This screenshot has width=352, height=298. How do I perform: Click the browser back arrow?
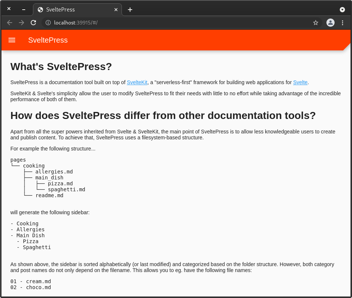[x=9, y=23]
